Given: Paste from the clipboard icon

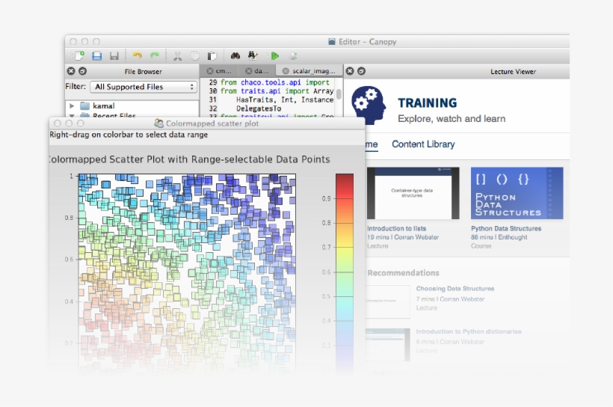Looking at the screenshot, I should tap(212, 56).
